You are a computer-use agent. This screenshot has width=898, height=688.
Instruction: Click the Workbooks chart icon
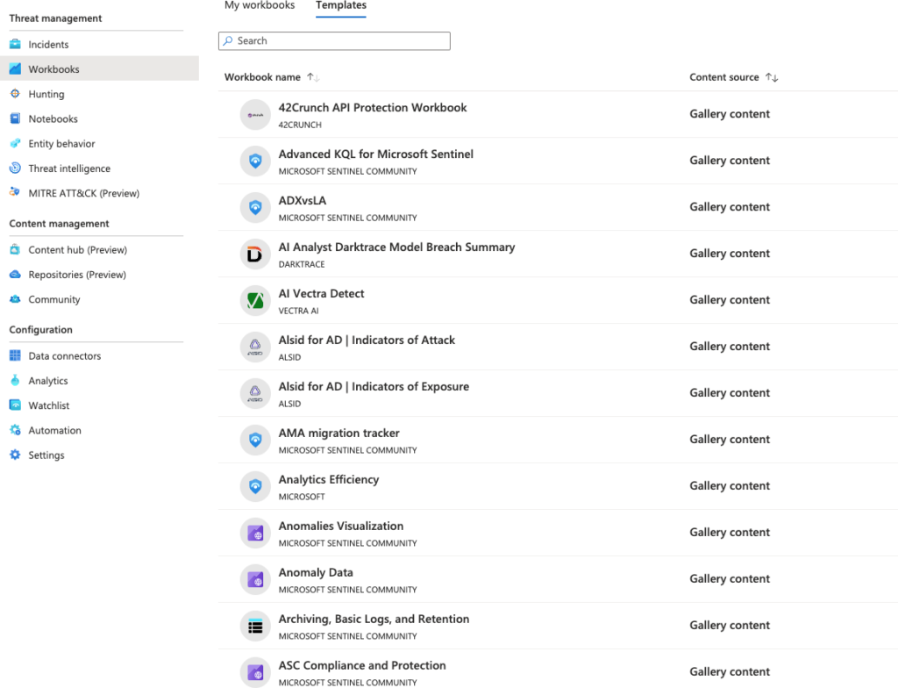[x=16, y=68]
